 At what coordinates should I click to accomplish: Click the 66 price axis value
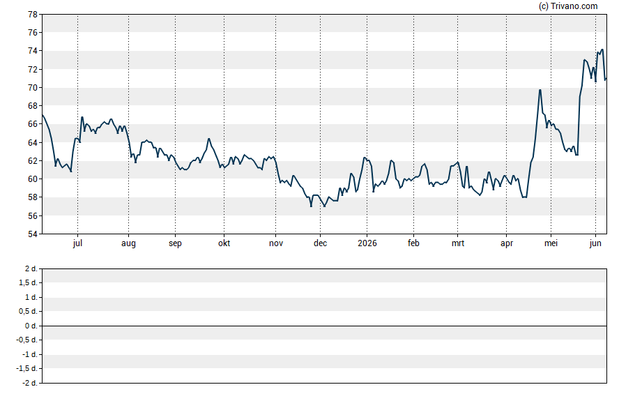(x=33, y=124)
